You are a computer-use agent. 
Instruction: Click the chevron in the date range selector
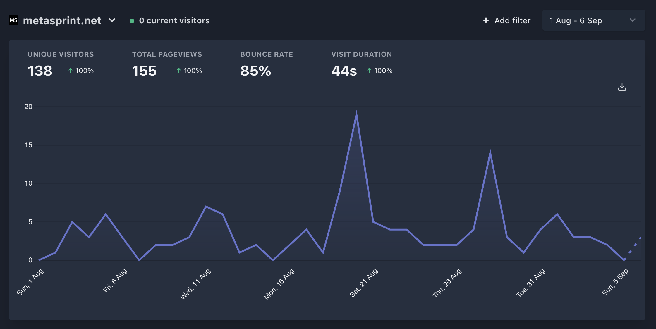point(632,20)
